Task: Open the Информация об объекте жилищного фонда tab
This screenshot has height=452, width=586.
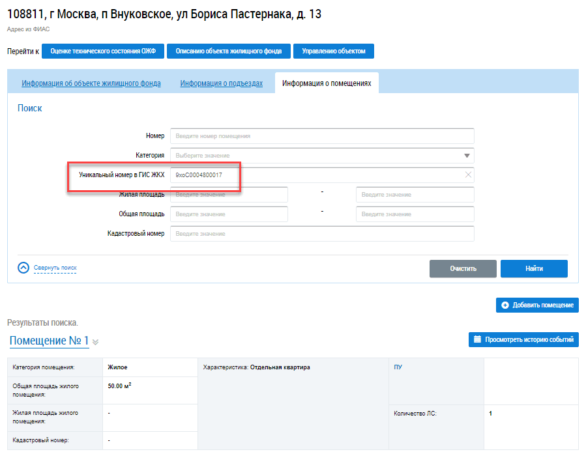Action: (91, 83)
